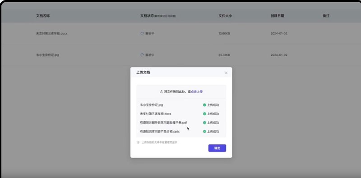Click the 解析中 spinner icon for the jpg row

tap(142, 55)
